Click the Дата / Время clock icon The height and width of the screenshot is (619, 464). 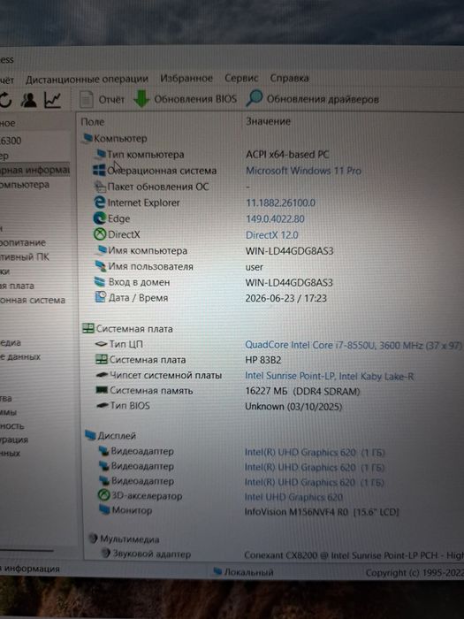(x=101, y=297)
